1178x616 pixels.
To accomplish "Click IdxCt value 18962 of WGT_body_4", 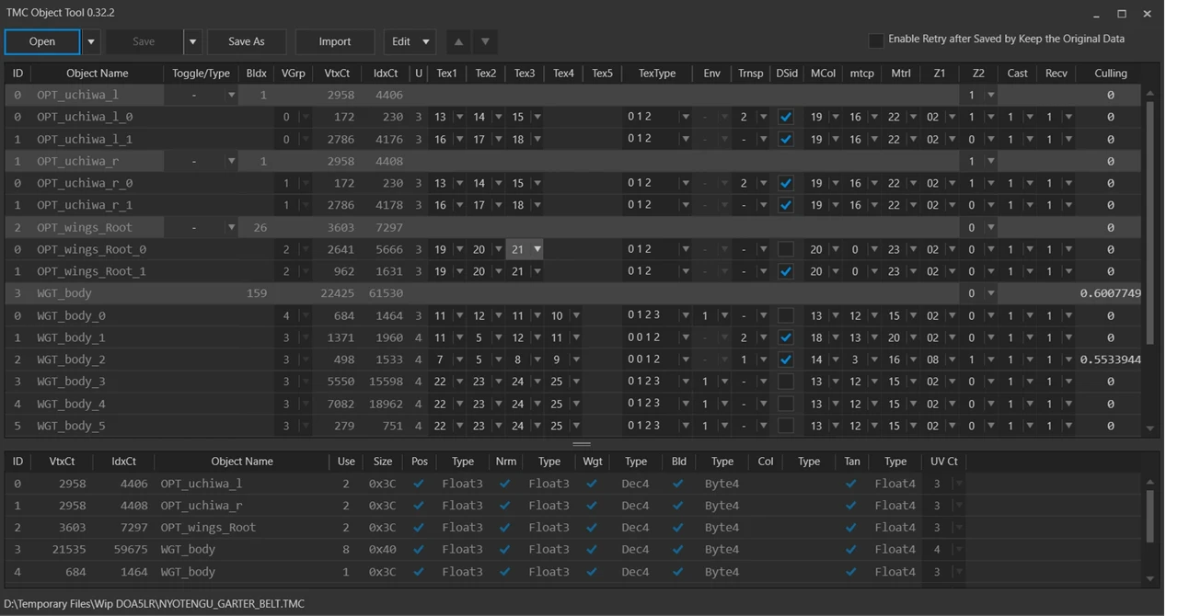I will 386,404.
